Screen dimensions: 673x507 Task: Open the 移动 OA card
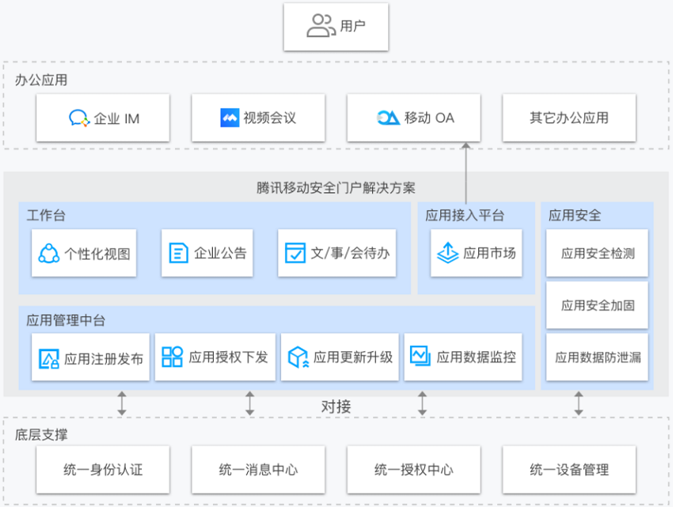click(414, 118)
